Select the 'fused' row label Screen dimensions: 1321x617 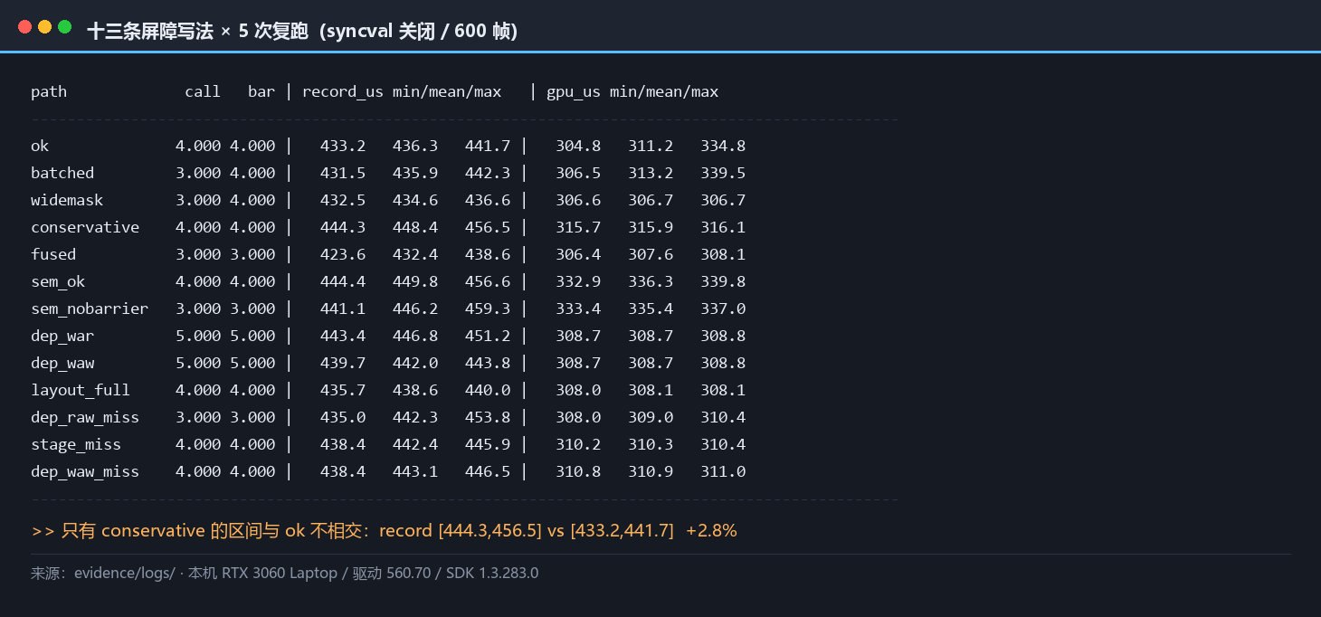pos(53,254)
